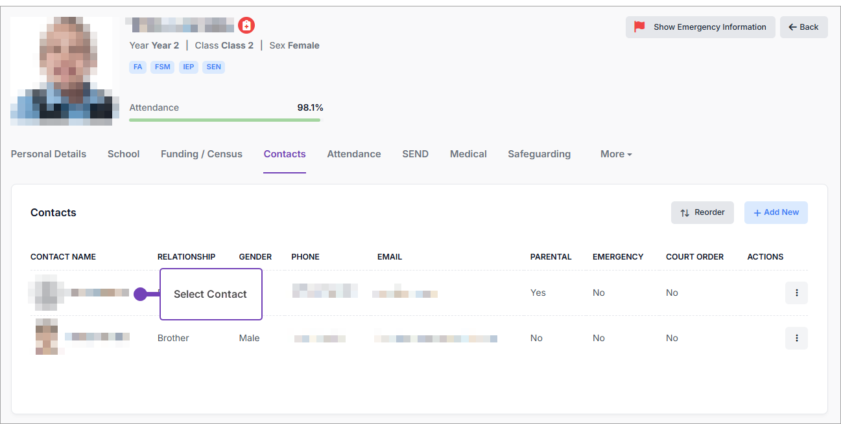Open actions menu for first contact
Image resolution: width=841 pixels, height=424 pixels.
click(x=796, y=293)
